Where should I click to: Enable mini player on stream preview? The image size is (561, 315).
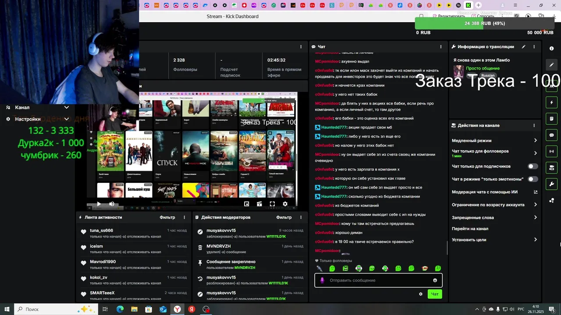click(246, 204)
